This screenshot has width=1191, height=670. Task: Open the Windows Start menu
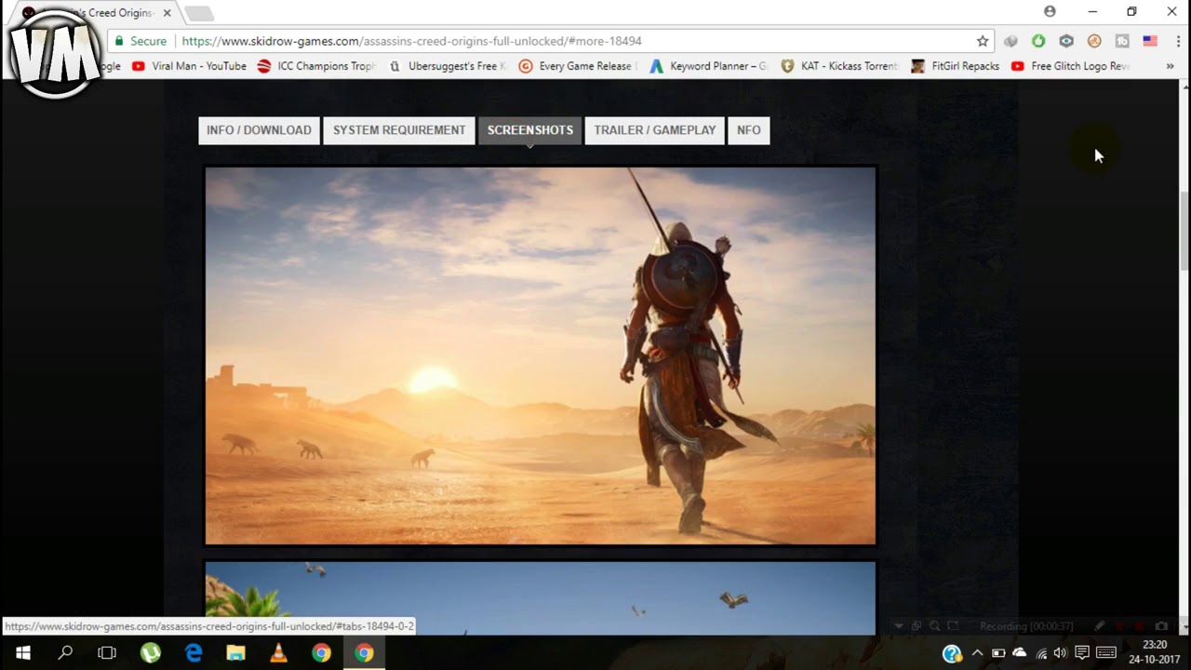coord(22,653)
